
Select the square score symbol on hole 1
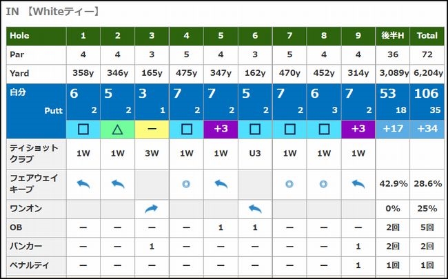[x=83, y=128]
